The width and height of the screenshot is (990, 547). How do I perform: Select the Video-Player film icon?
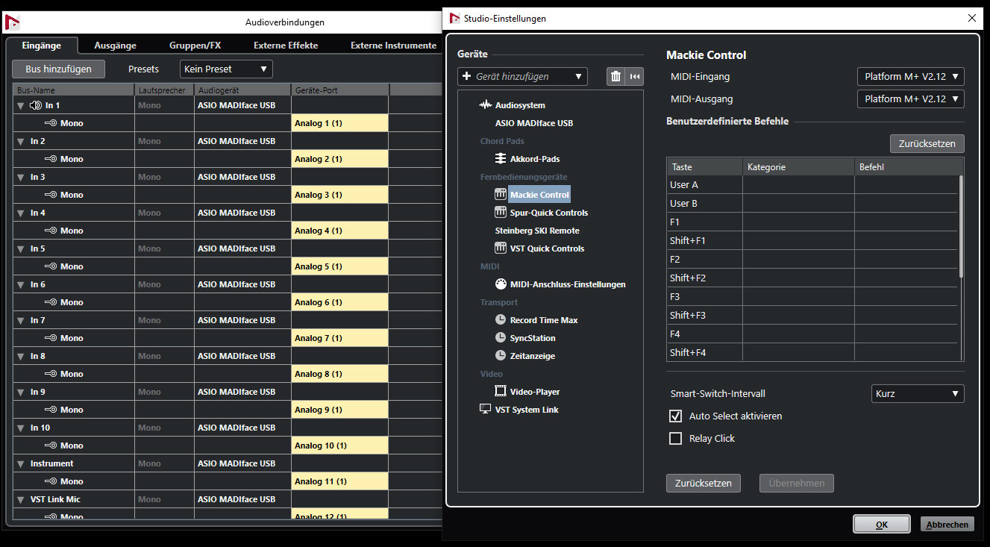pos(501,392)
